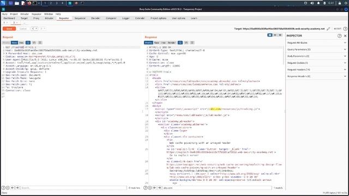Open the Repeater menu
349x196 pixels.
37,14
